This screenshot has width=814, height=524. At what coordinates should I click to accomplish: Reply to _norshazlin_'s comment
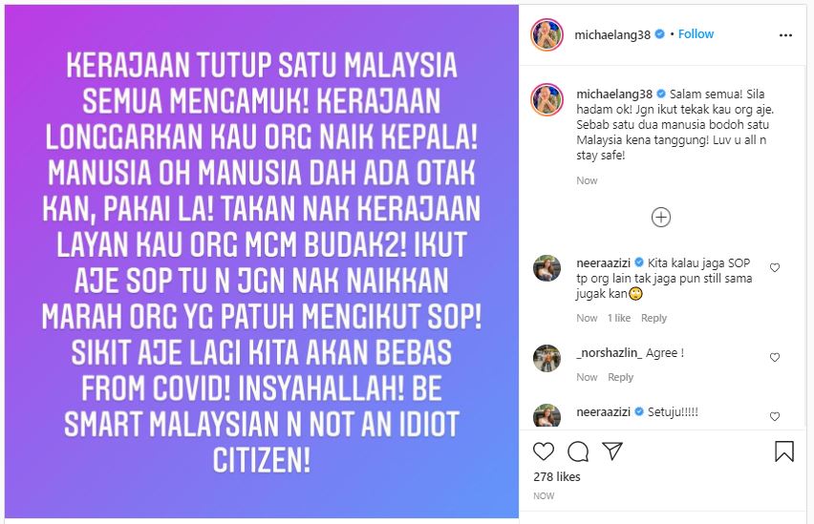[x=620, y=377]
